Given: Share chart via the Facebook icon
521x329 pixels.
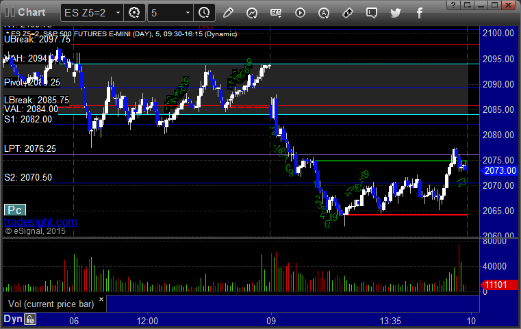Looking at the screenshot, I should coord(419,13).
